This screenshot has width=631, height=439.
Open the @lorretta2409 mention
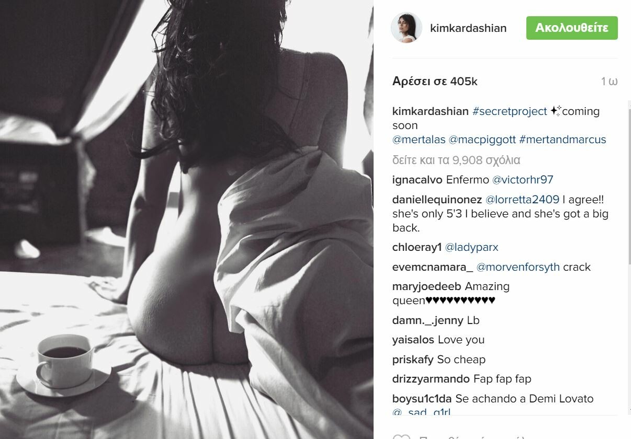click(x=522, y=200)
